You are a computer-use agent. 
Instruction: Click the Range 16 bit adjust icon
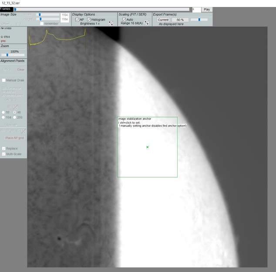point(147,23)
